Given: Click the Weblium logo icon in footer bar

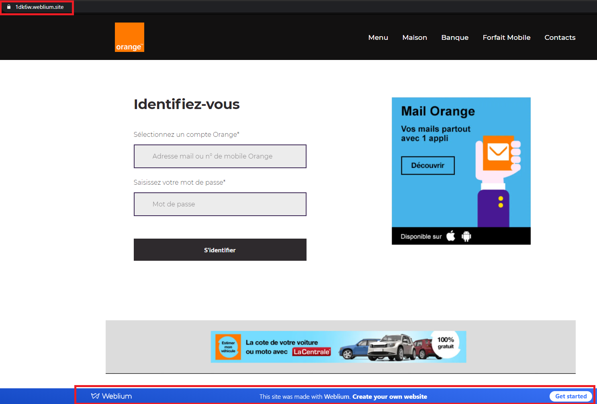Looking at the screenshot, I should tap(95, 396).
